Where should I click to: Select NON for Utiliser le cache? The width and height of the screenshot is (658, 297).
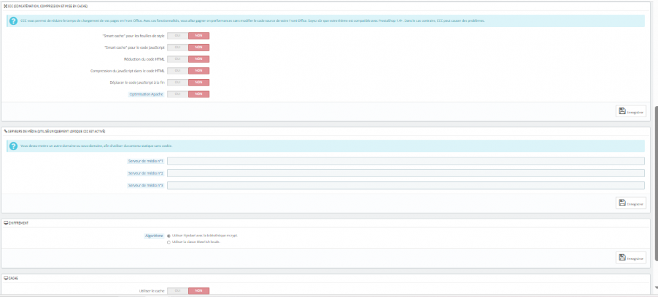click(199, 290)
